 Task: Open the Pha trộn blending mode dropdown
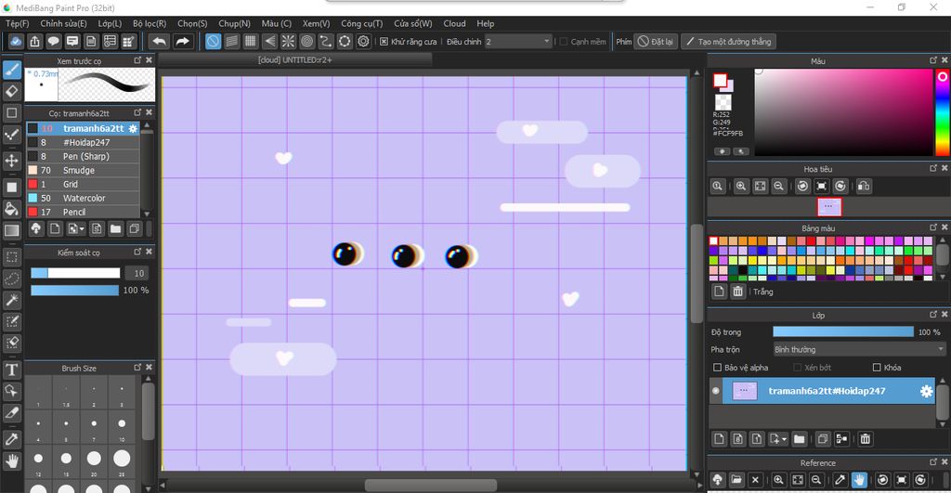pyautogui.click(x=859, y=349)
